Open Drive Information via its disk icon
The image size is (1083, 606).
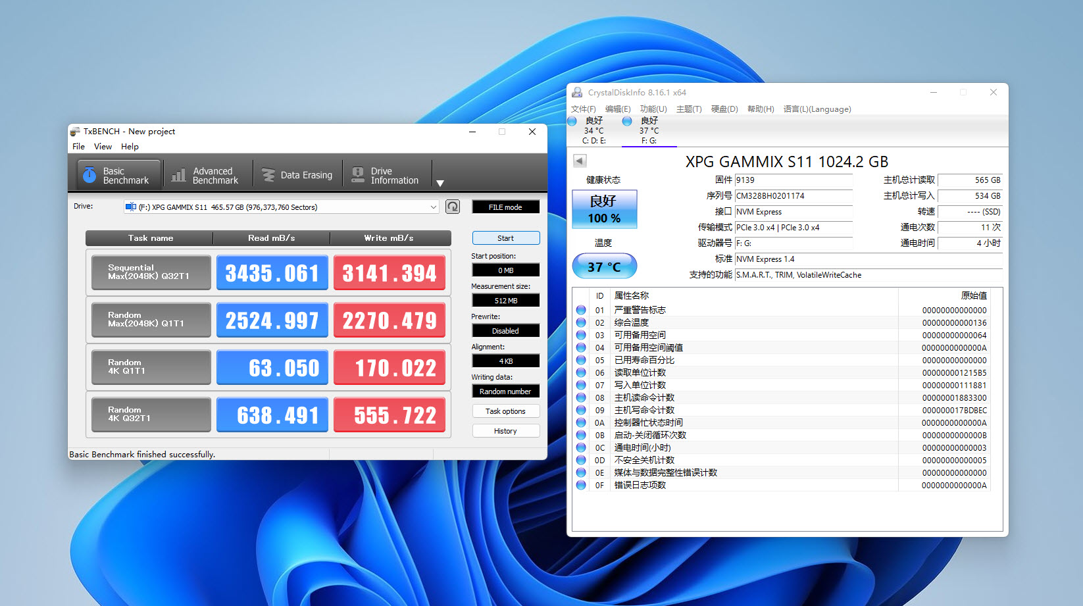pos(357,173)
